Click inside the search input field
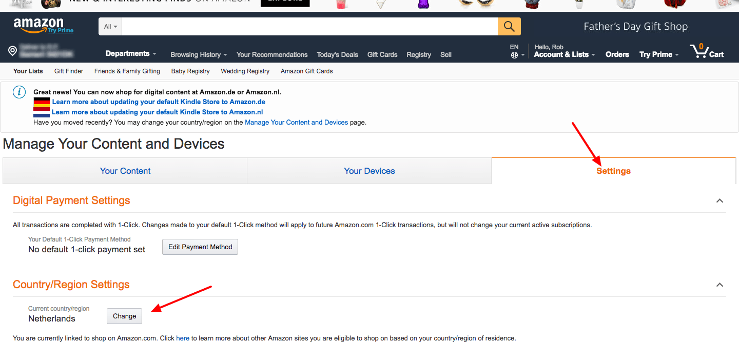This screenshot has width=739, height=362. 310,26
